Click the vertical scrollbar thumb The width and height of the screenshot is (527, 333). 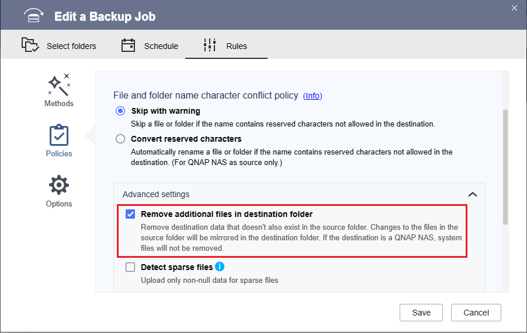505,166
